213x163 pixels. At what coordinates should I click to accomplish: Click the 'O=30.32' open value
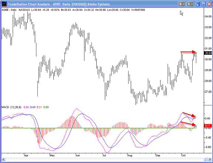89,10
